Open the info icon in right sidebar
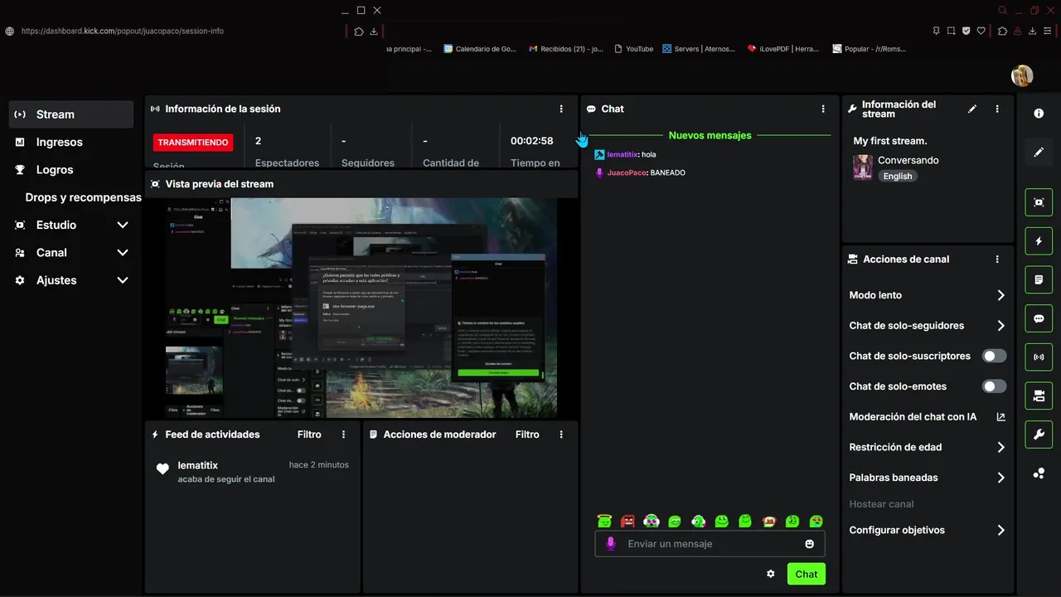This screenshot has height=597, width=1061. tap(1039, 114)
